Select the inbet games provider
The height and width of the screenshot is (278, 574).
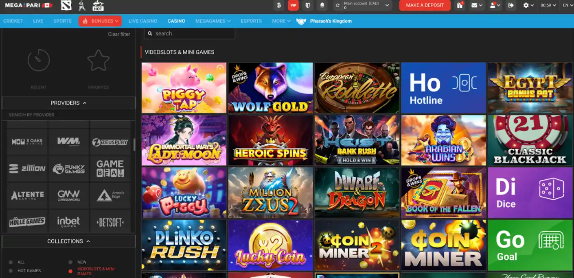pos(68,222)
